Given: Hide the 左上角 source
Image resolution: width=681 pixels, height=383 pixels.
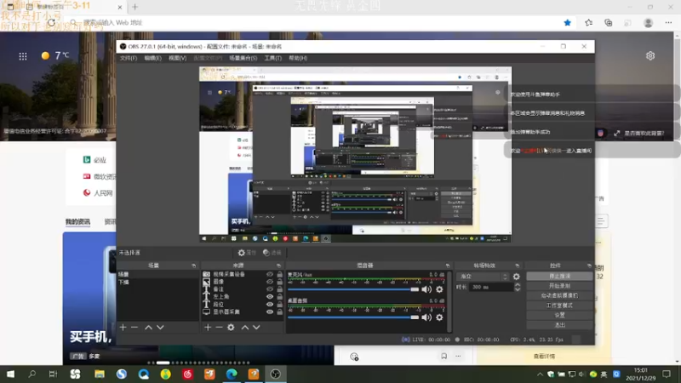Looking at the screenshot, I should point(270,296).
